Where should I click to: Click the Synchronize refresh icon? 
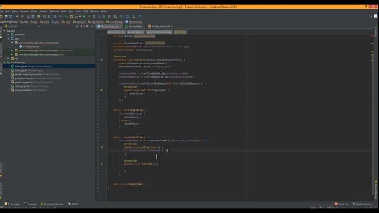(x=11, y=17)
